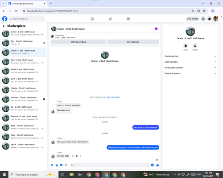Navigate back in Chrome

click(x=4, y=11)
